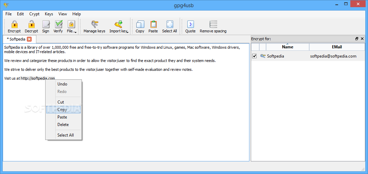Open the Crypt menu
368x174 pixels.
click(34, 14)
